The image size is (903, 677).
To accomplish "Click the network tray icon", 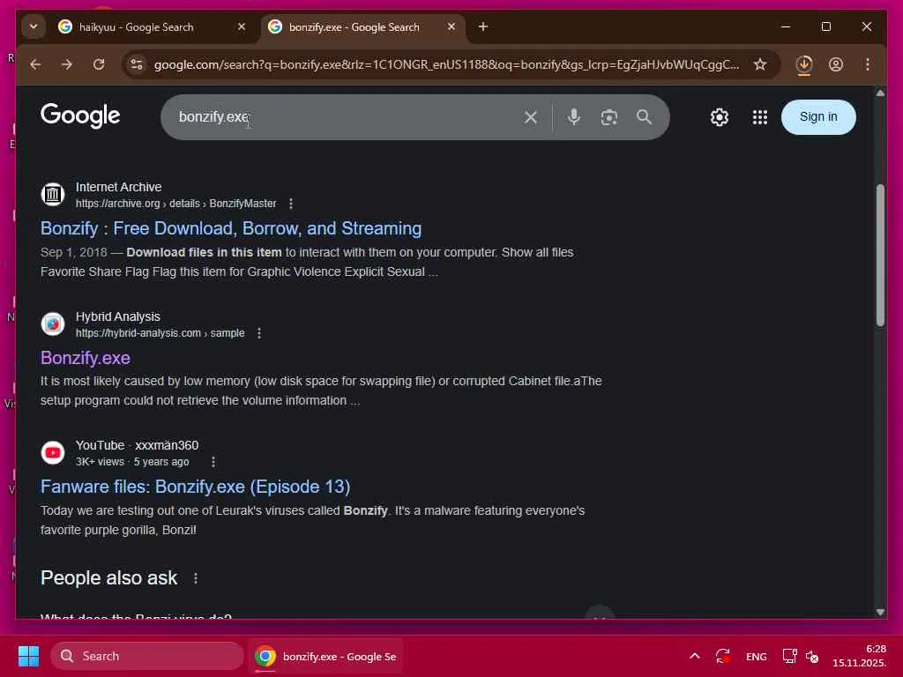I will pos(789,656).
